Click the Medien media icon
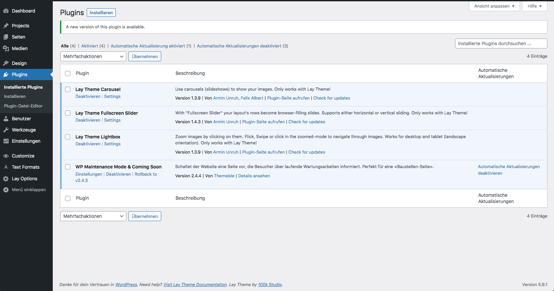 point(6,48)
